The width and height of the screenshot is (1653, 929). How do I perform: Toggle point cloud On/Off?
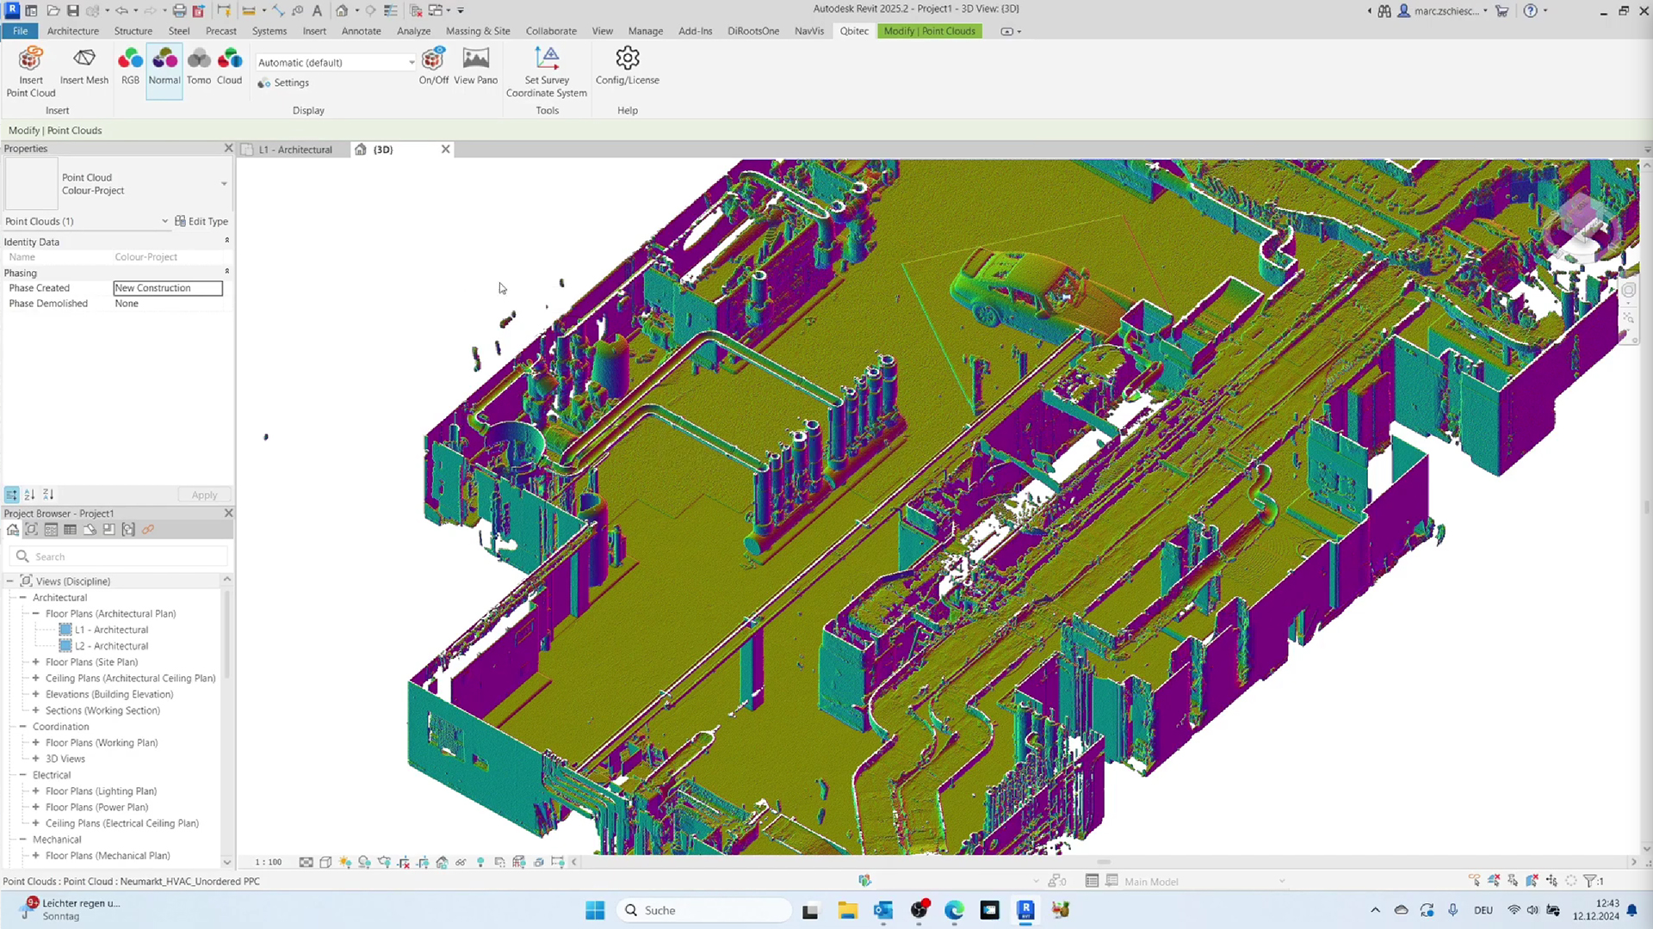coord(434,67)
